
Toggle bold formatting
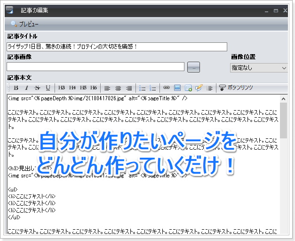pyautogui.click(x=16, y=88)
